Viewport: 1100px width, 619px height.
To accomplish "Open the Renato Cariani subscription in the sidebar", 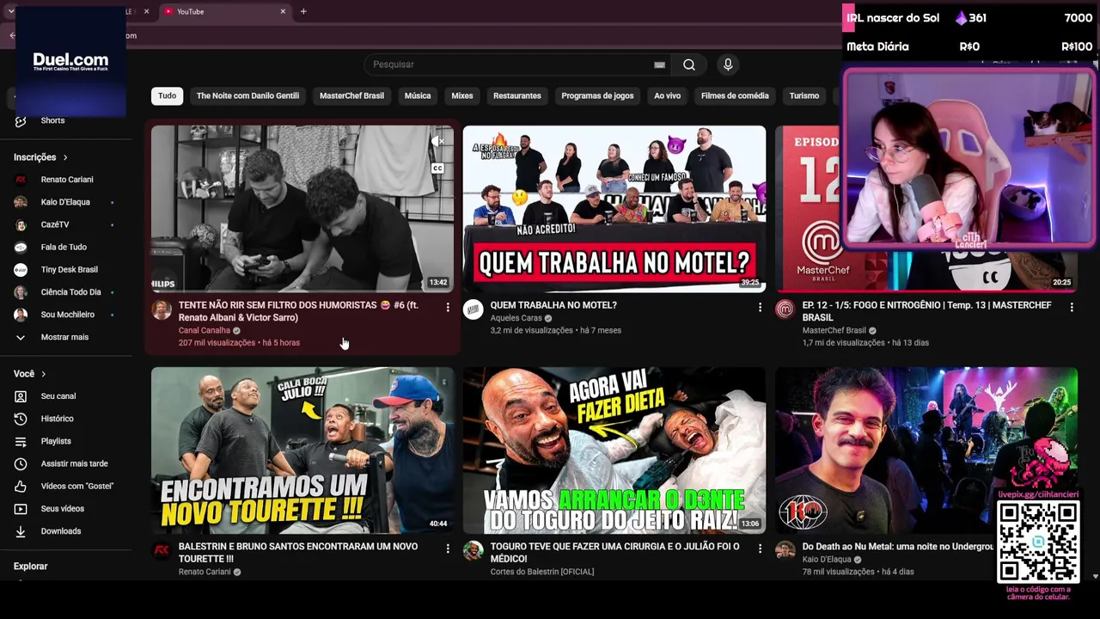I will (64, 180).
